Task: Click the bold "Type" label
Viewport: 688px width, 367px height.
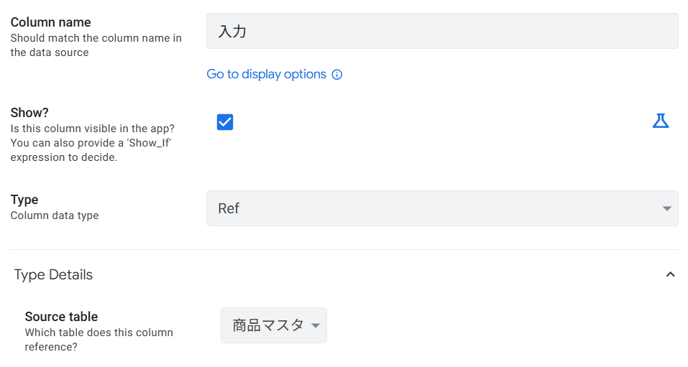Action: (x=24, y=200)
